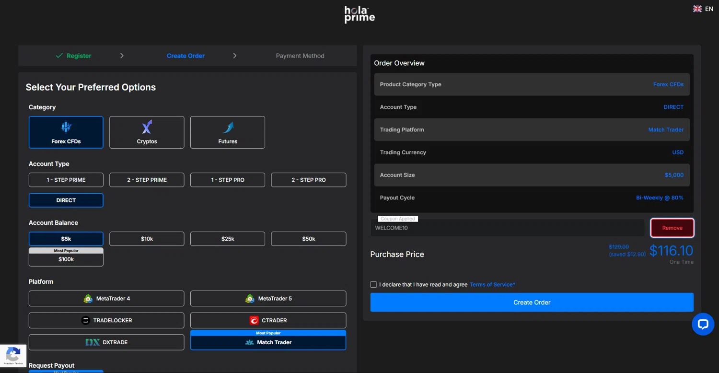Pick the $10k account balance
This screenshot has height=373, width=719.
pos(147,239)
